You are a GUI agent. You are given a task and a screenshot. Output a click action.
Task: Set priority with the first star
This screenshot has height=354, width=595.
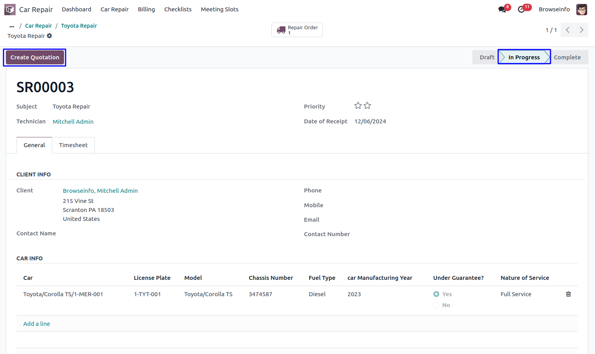click(x=358, y=106)
